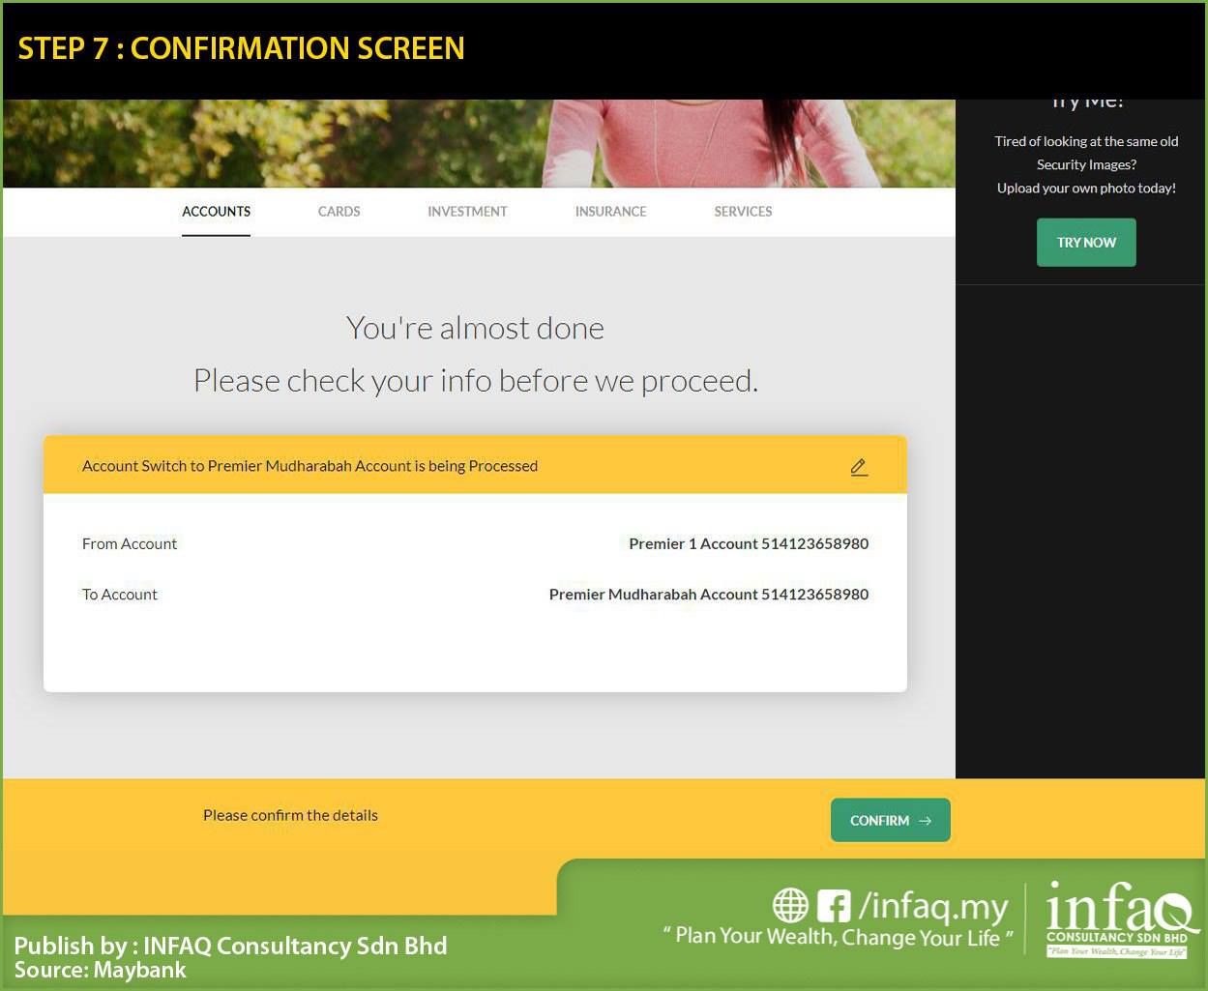Click 'Tired of looking at the same old' text

click(1086, 141)
